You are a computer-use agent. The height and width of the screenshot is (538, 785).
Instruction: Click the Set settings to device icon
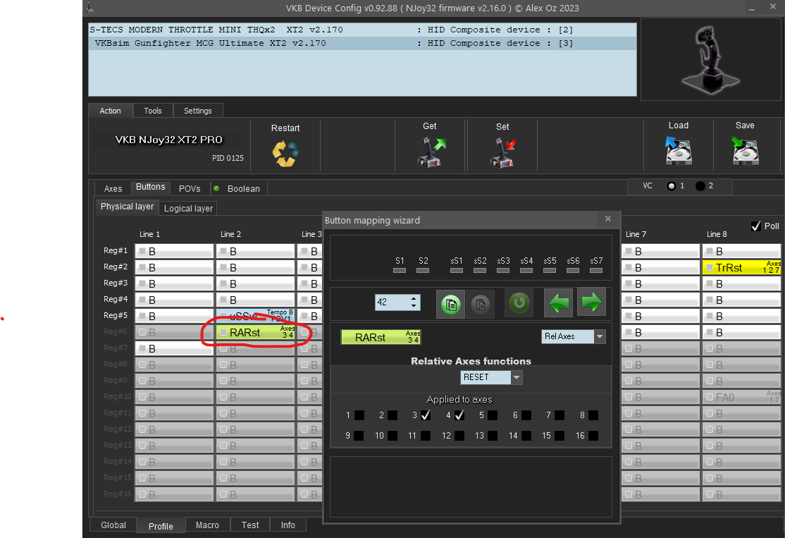click(502, 152)
